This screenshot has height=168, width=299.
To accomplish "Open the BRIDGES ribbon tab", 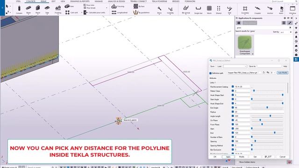I will (176, 1).
